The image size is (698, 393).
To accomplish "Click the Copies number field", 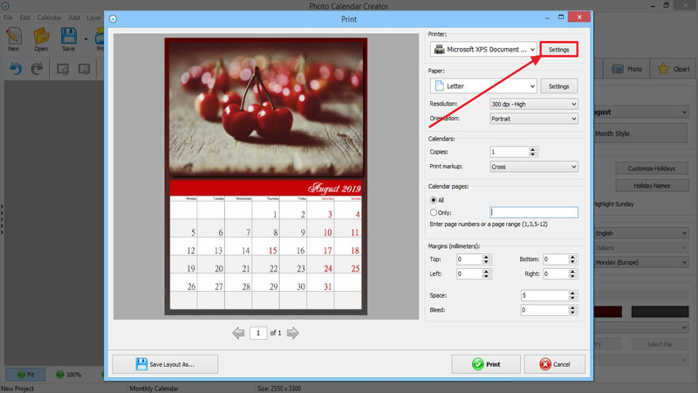I will tap(510, 152).
